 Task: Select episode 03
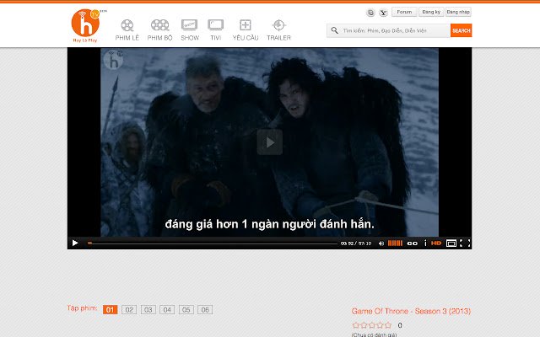click(148, 309)
